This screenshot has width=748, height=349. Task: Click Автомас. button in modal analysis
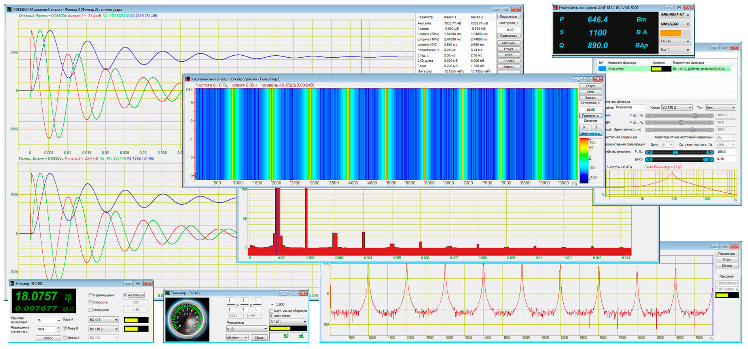coord(508,43)
